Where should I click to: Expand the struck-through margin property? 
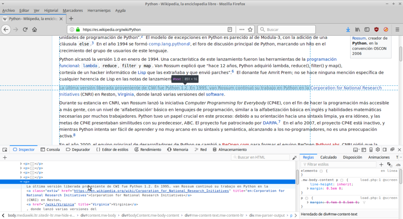[308, 202]
